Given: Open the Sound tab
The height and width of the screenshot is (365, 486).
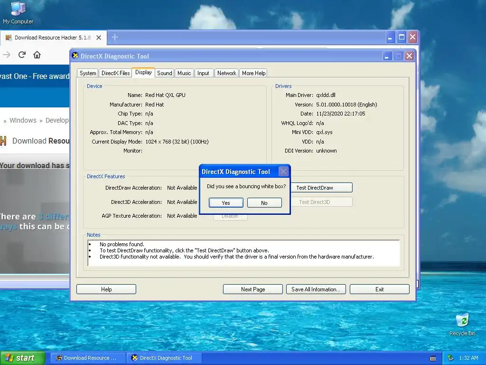Looking at the screenshot, I should 164,73.
